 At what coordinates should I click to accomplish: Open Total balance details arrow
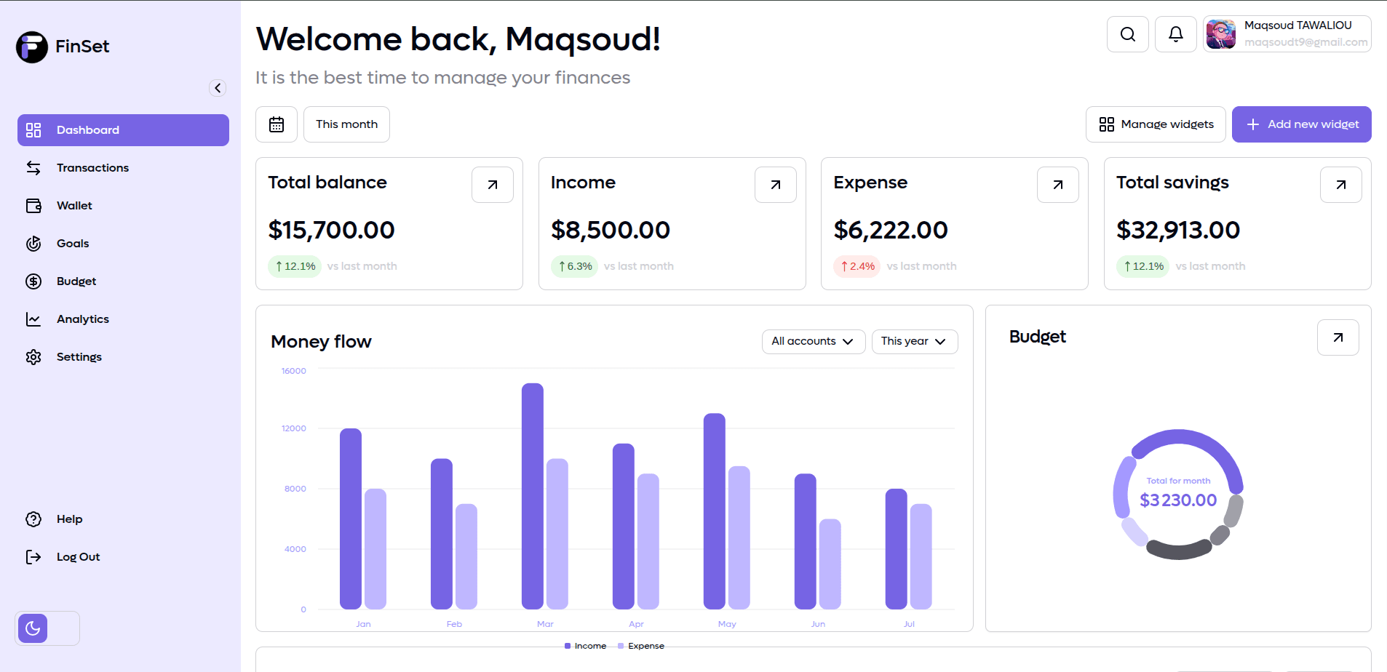pyautogui.click(x=492, y=185)
